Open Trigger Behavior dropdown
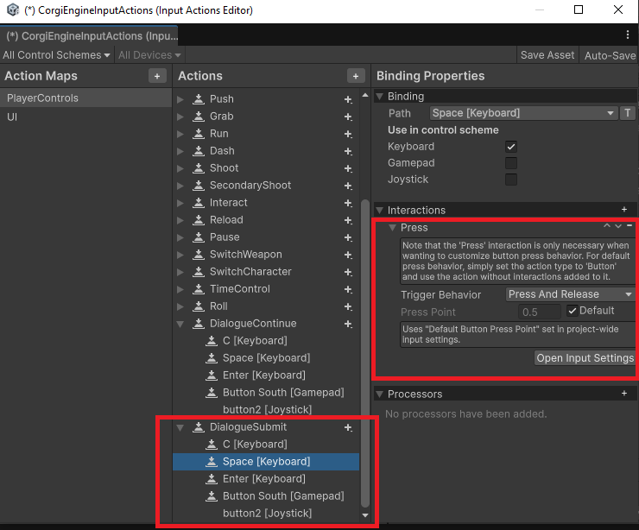The width and height of the screenshot is (639, 530). [570, 294]
